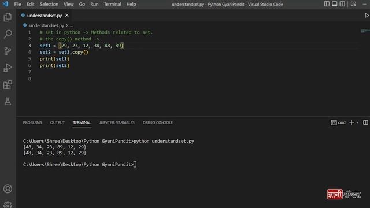Click the comment about copy() method

(69, 39)
